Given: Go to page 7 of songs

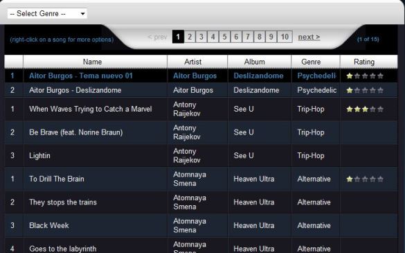Looking at the screenshot, I should click(248, 37).
